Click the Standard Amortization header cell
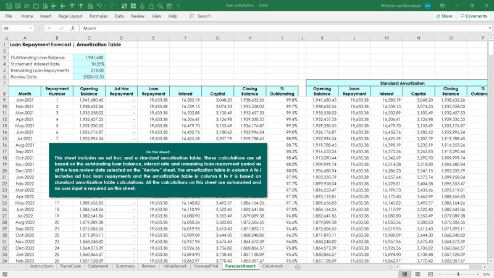Viewport: 494px width, 278px height. tap(403, 83)
